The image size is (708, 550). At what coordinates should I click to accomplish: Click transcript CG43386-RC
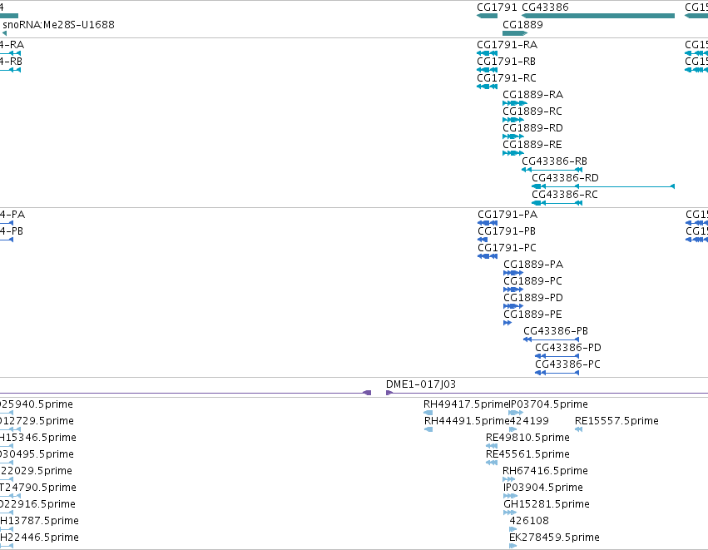click(x=565, y=195)
